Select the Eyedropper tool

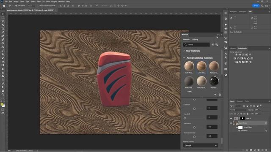[x=3, y=32]
